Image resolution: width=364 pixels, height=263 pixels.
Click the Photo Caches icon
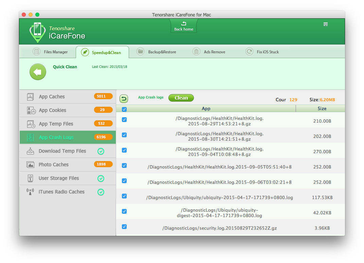[x=31, y=165]
